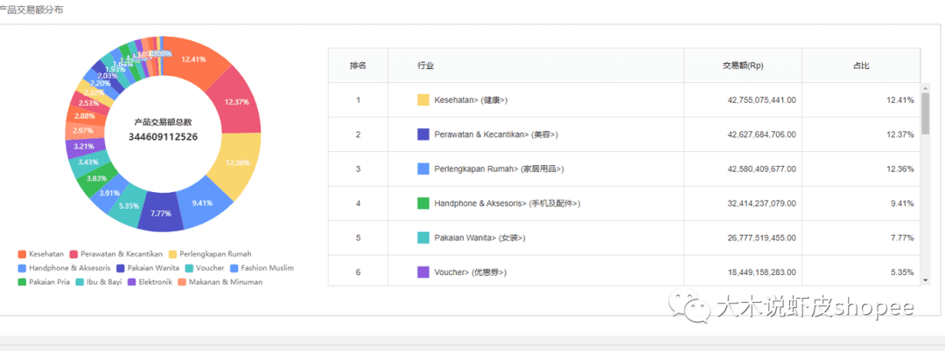Screen dimensions: 945x351
Task: Select the 1.93% donut slice
Action: [115, 69]
